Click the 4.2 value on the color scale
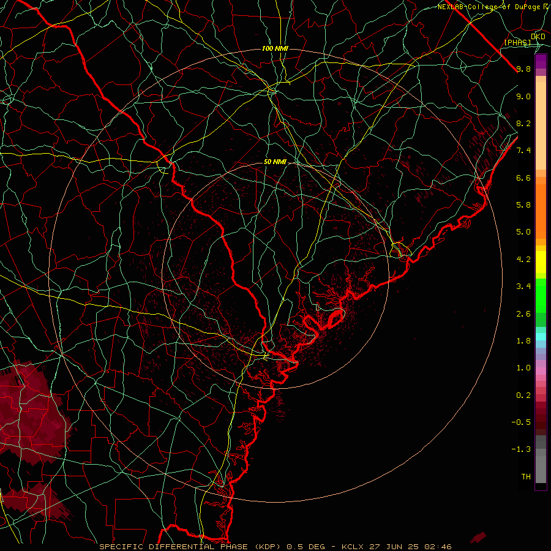This screenshot has width=551, height=551. 523,260
